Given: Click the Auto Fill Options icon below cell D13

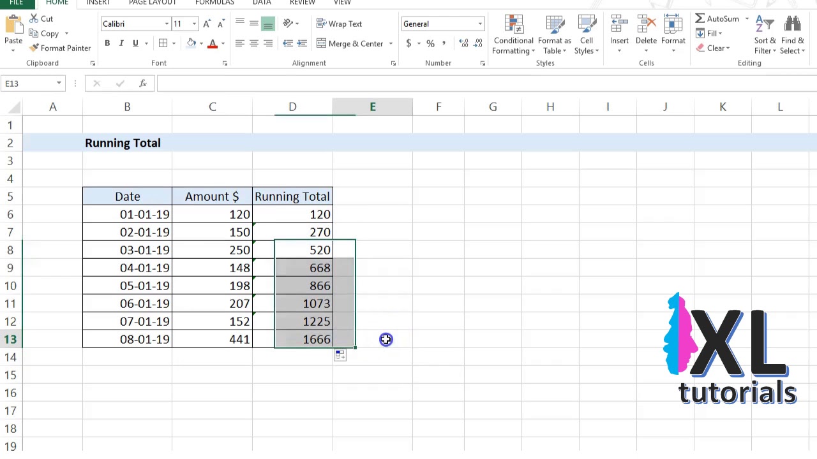Looking at the screenshot, I should (340, 355).
